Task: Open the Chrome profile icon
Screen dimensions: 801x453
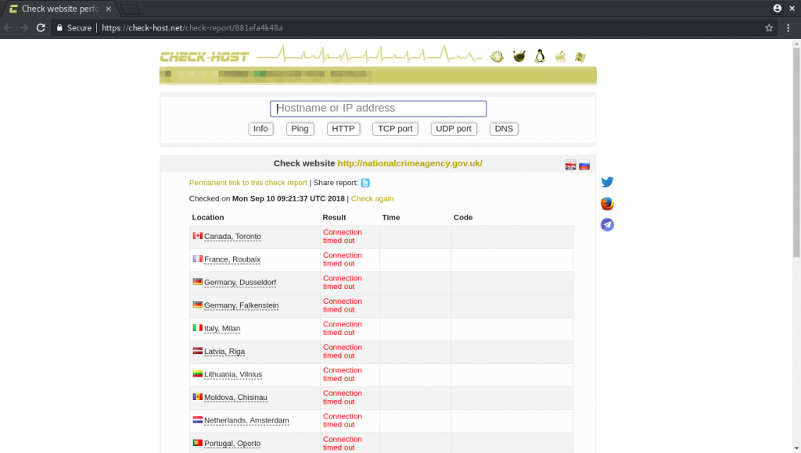Action: [777, 8]
